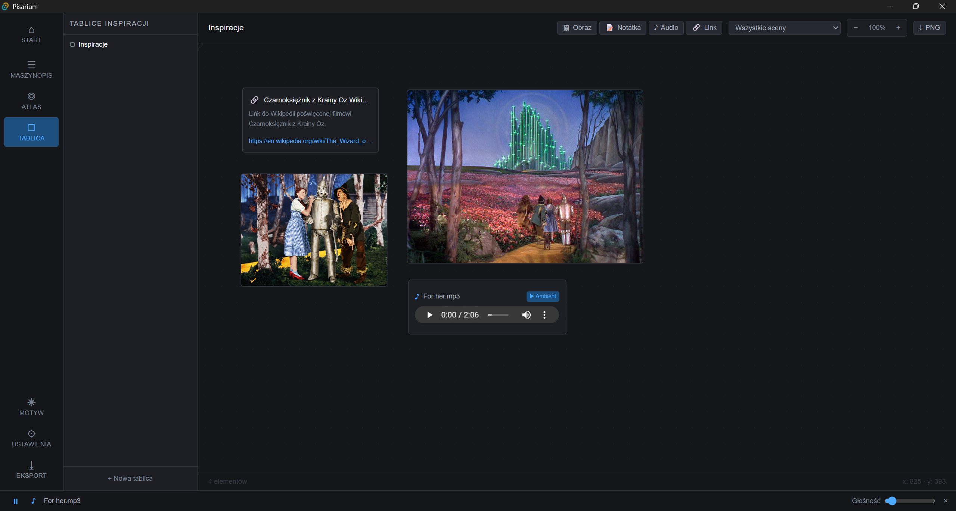Toggle the MOTYW theme switcher
The image size is (956, 511).
point(31,407)
